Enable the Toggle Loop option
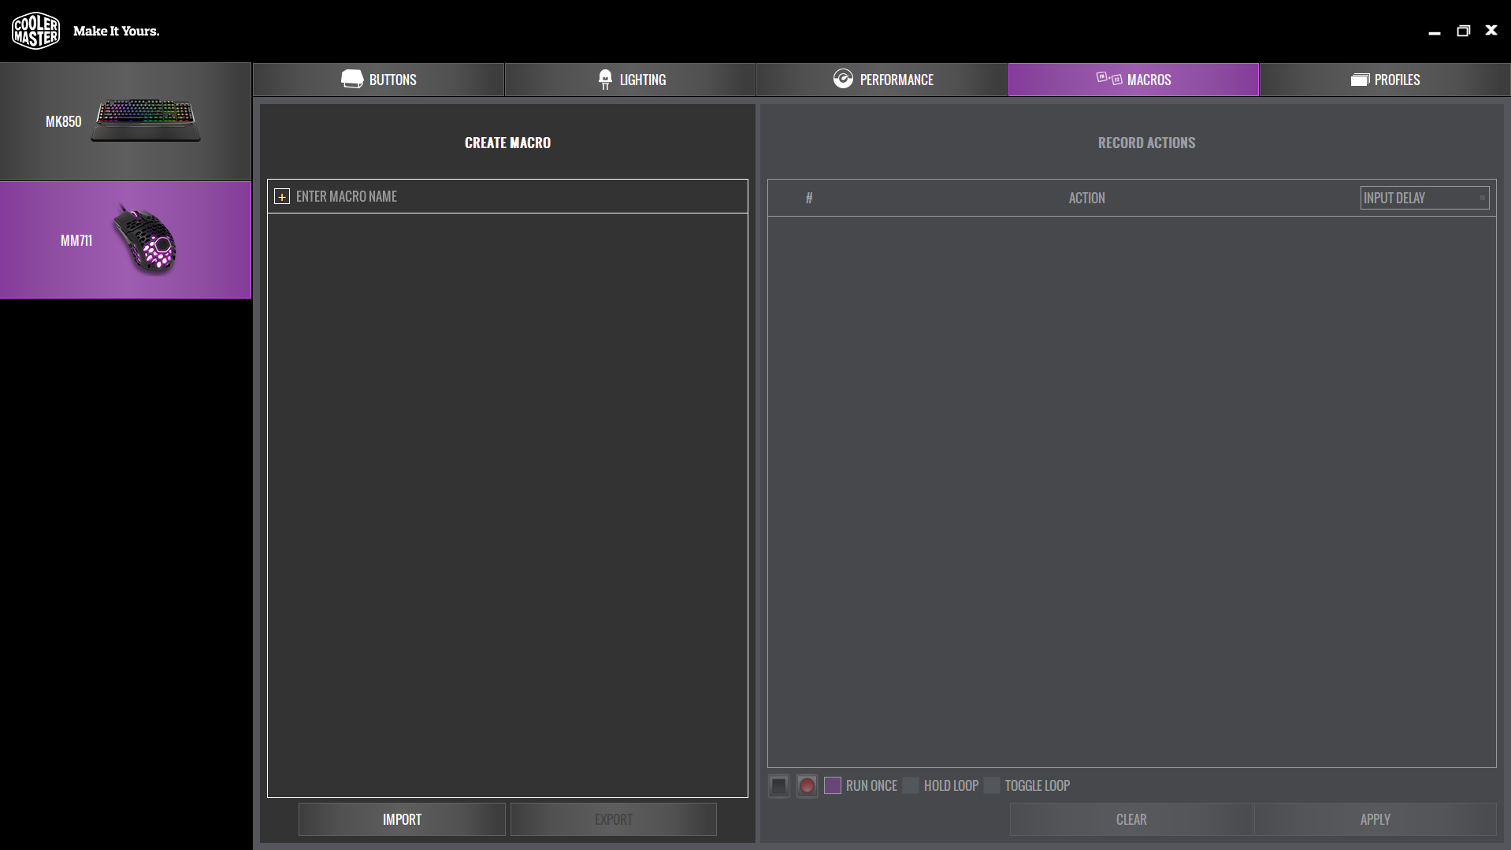The image size is (1511, 850). [992, 785]
